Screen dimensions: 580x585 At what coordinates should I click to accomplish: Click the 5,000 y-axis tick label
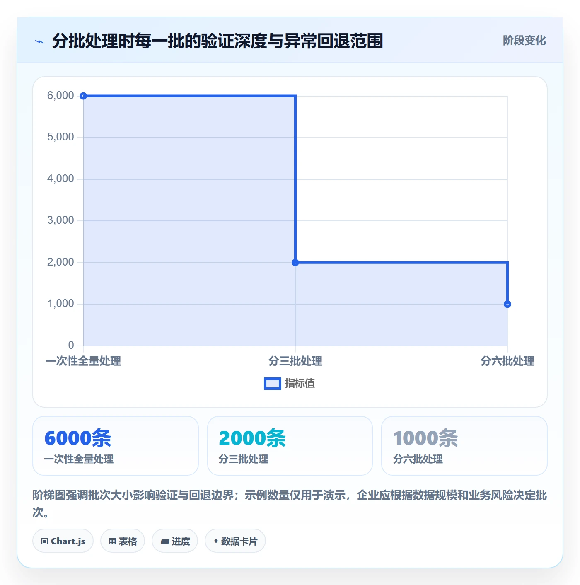(60, 137)
